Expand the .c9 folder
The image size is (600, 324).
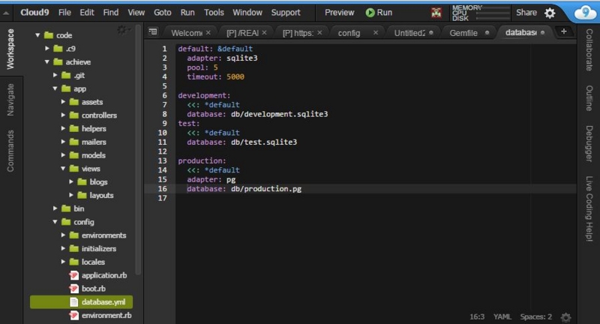click(46, 49)
